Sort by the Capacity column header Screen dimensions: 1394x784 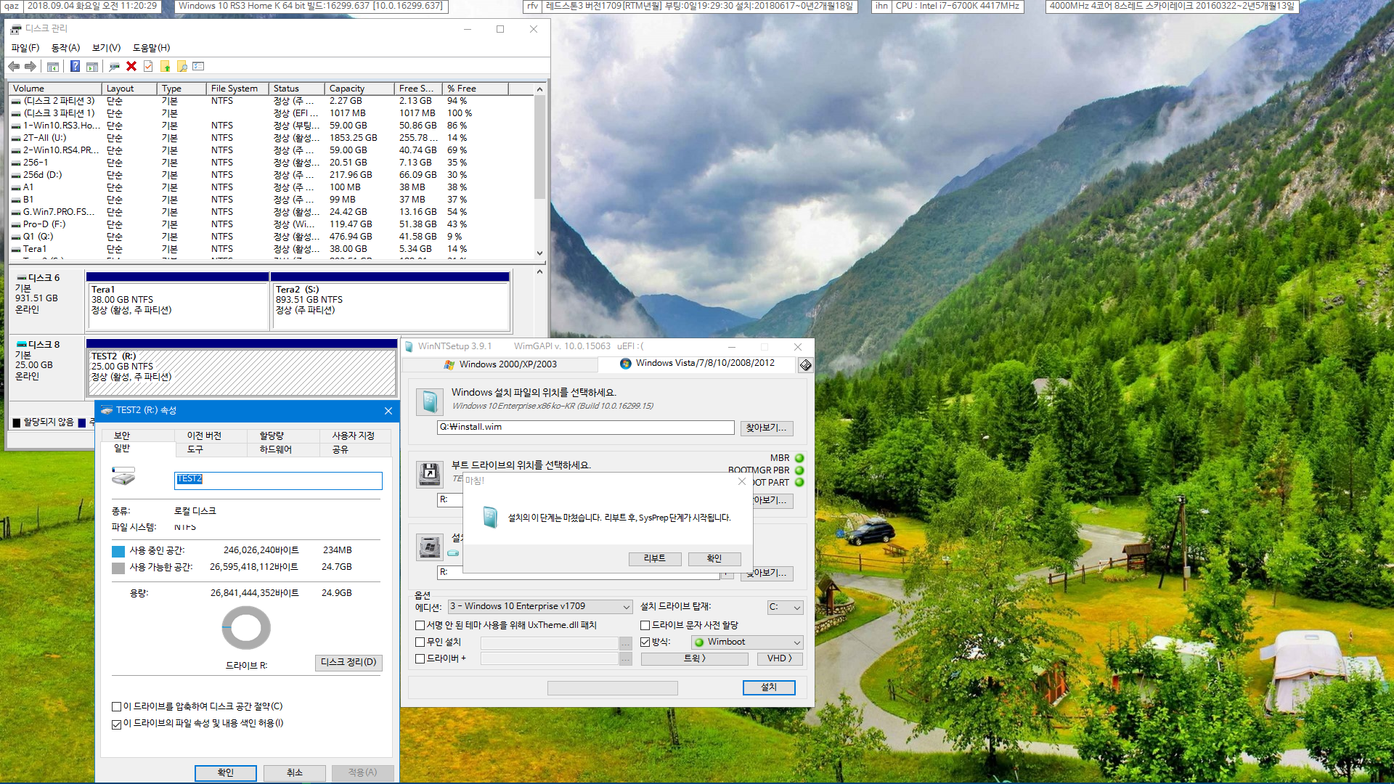coord(359,89)
